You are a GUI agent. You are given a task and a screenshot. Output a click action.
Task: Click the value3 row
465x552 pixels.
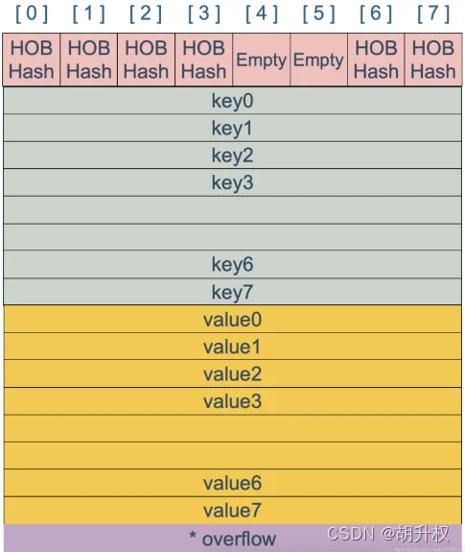[x=232, y=401]
